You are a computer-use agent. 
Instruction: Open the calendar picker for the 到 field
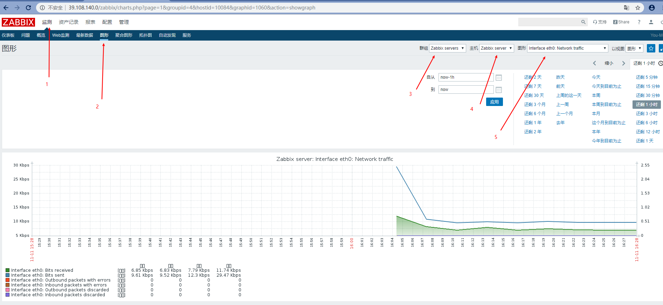coord(499,90)
